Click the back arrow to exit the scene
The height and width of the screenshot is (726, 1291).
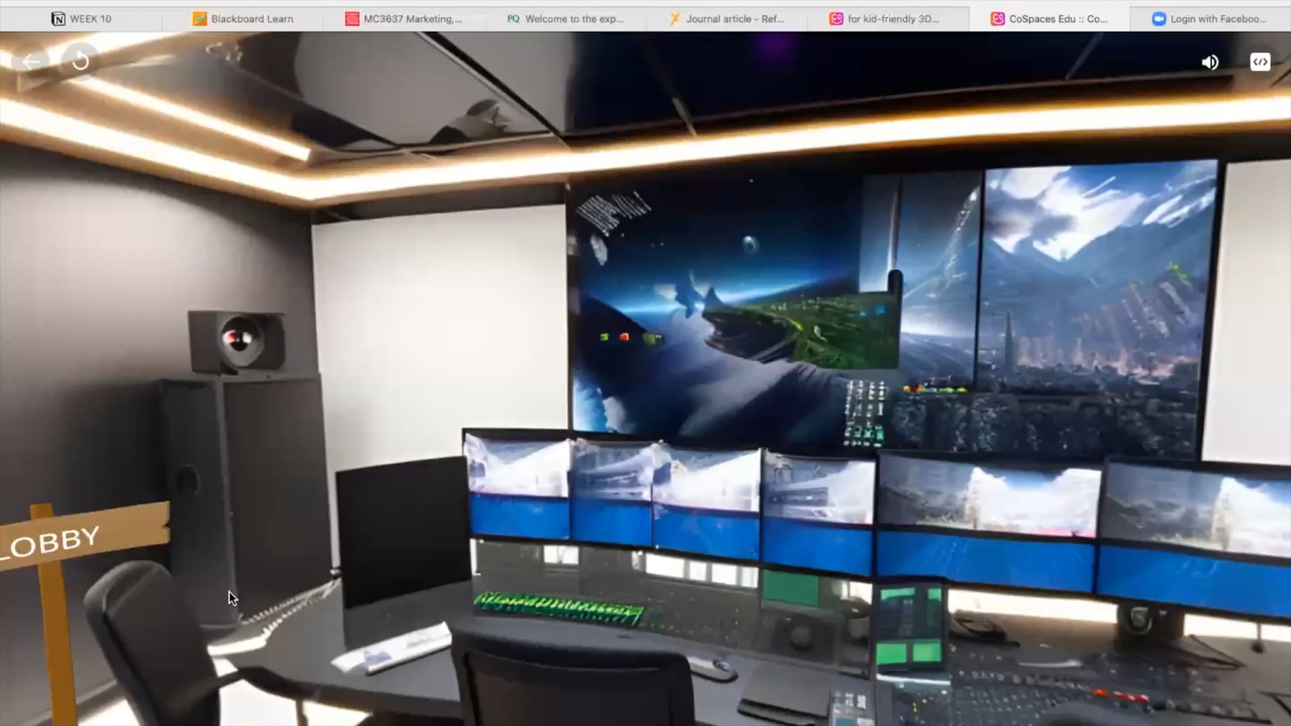pos(31,61)
